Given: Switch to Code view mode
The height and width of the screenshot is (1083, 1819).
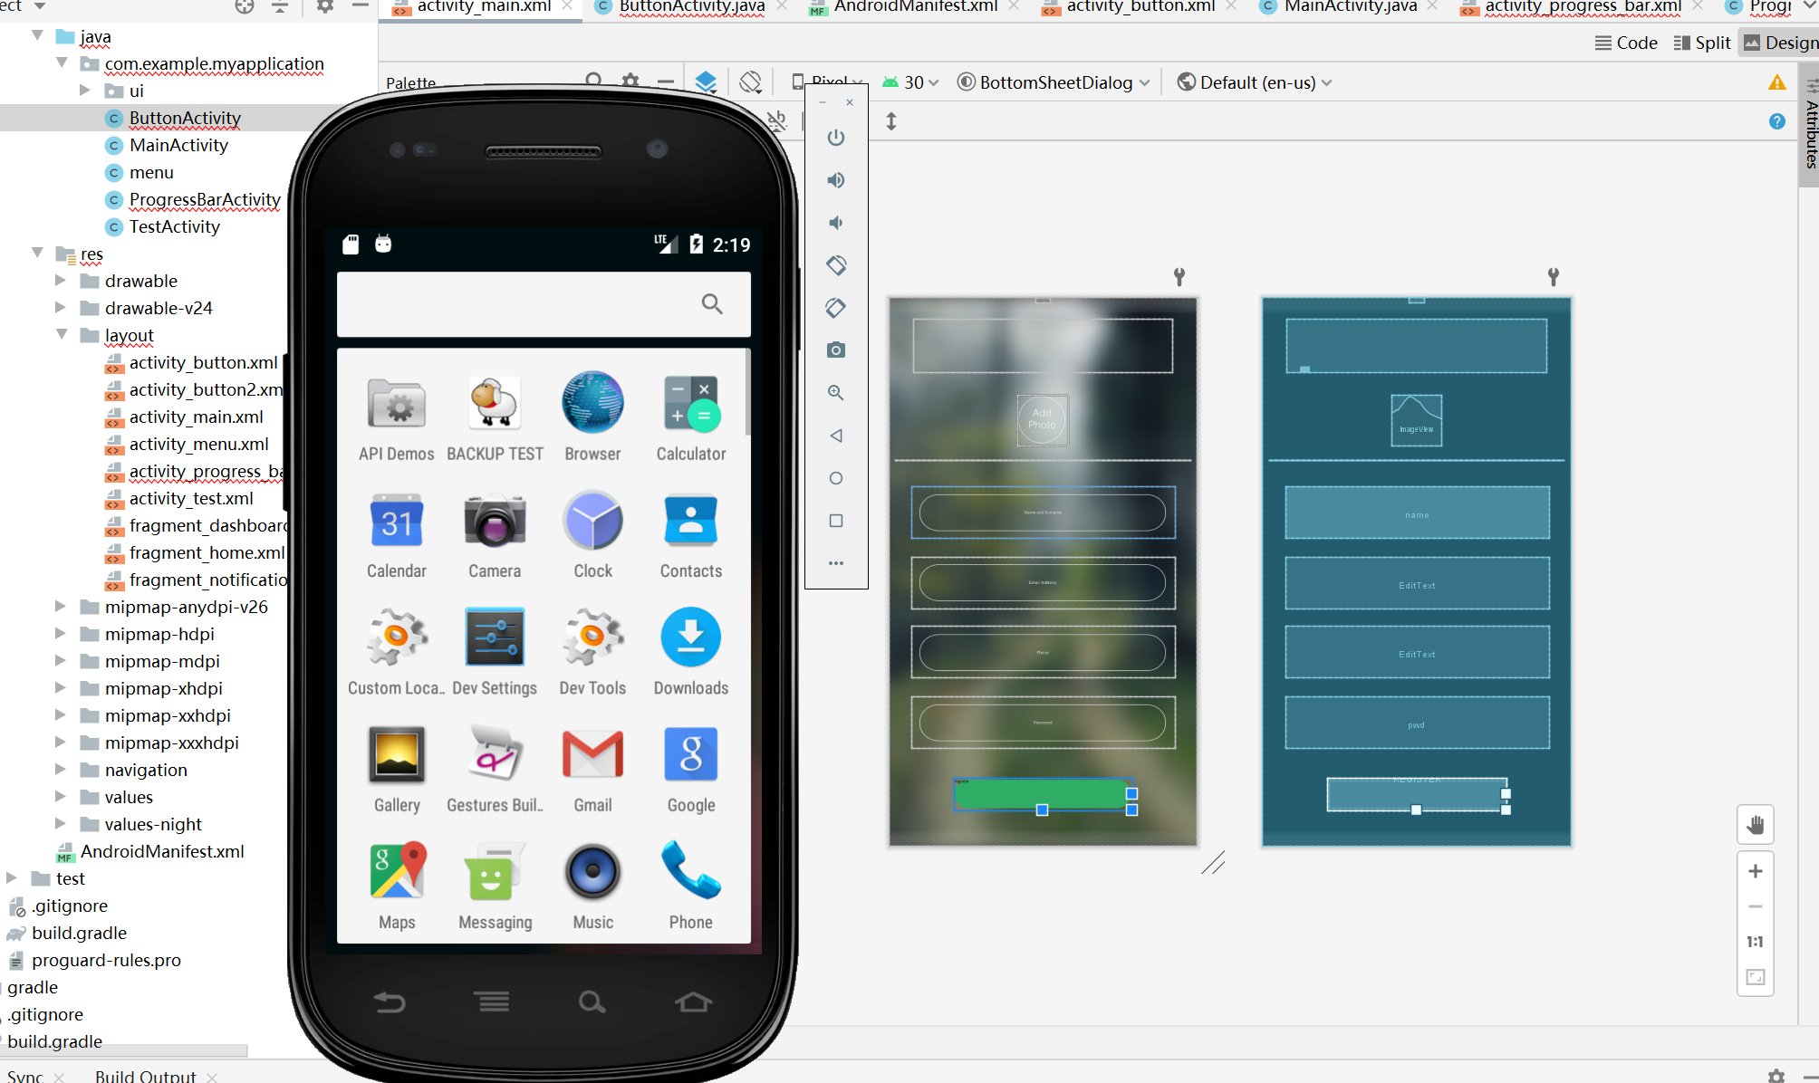Looking at the screenshot, I should point(1627,43).
